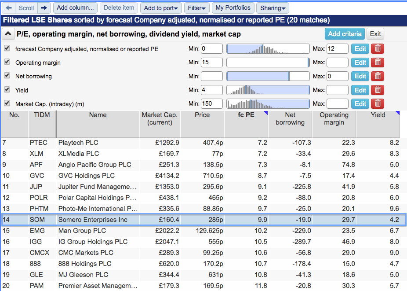407x291 pixels.
Task: Click the Market Cap Min input field
Action: click(211, 104)
